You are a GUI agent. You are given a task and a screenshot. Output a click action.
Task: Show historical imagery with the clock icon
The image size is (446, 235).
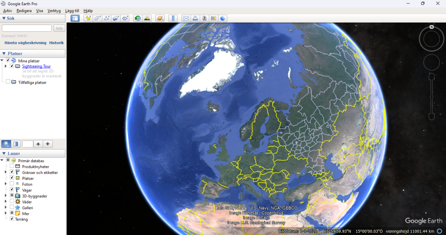pyautogui.click(x=138, y=18)
